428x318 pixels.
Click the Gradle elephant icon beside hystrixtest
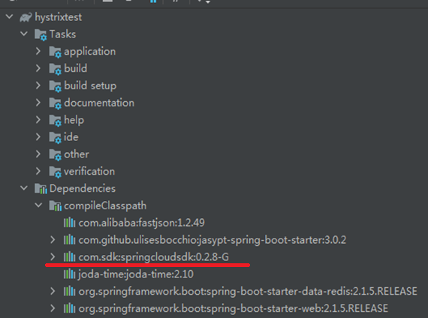tap(26, 17)
